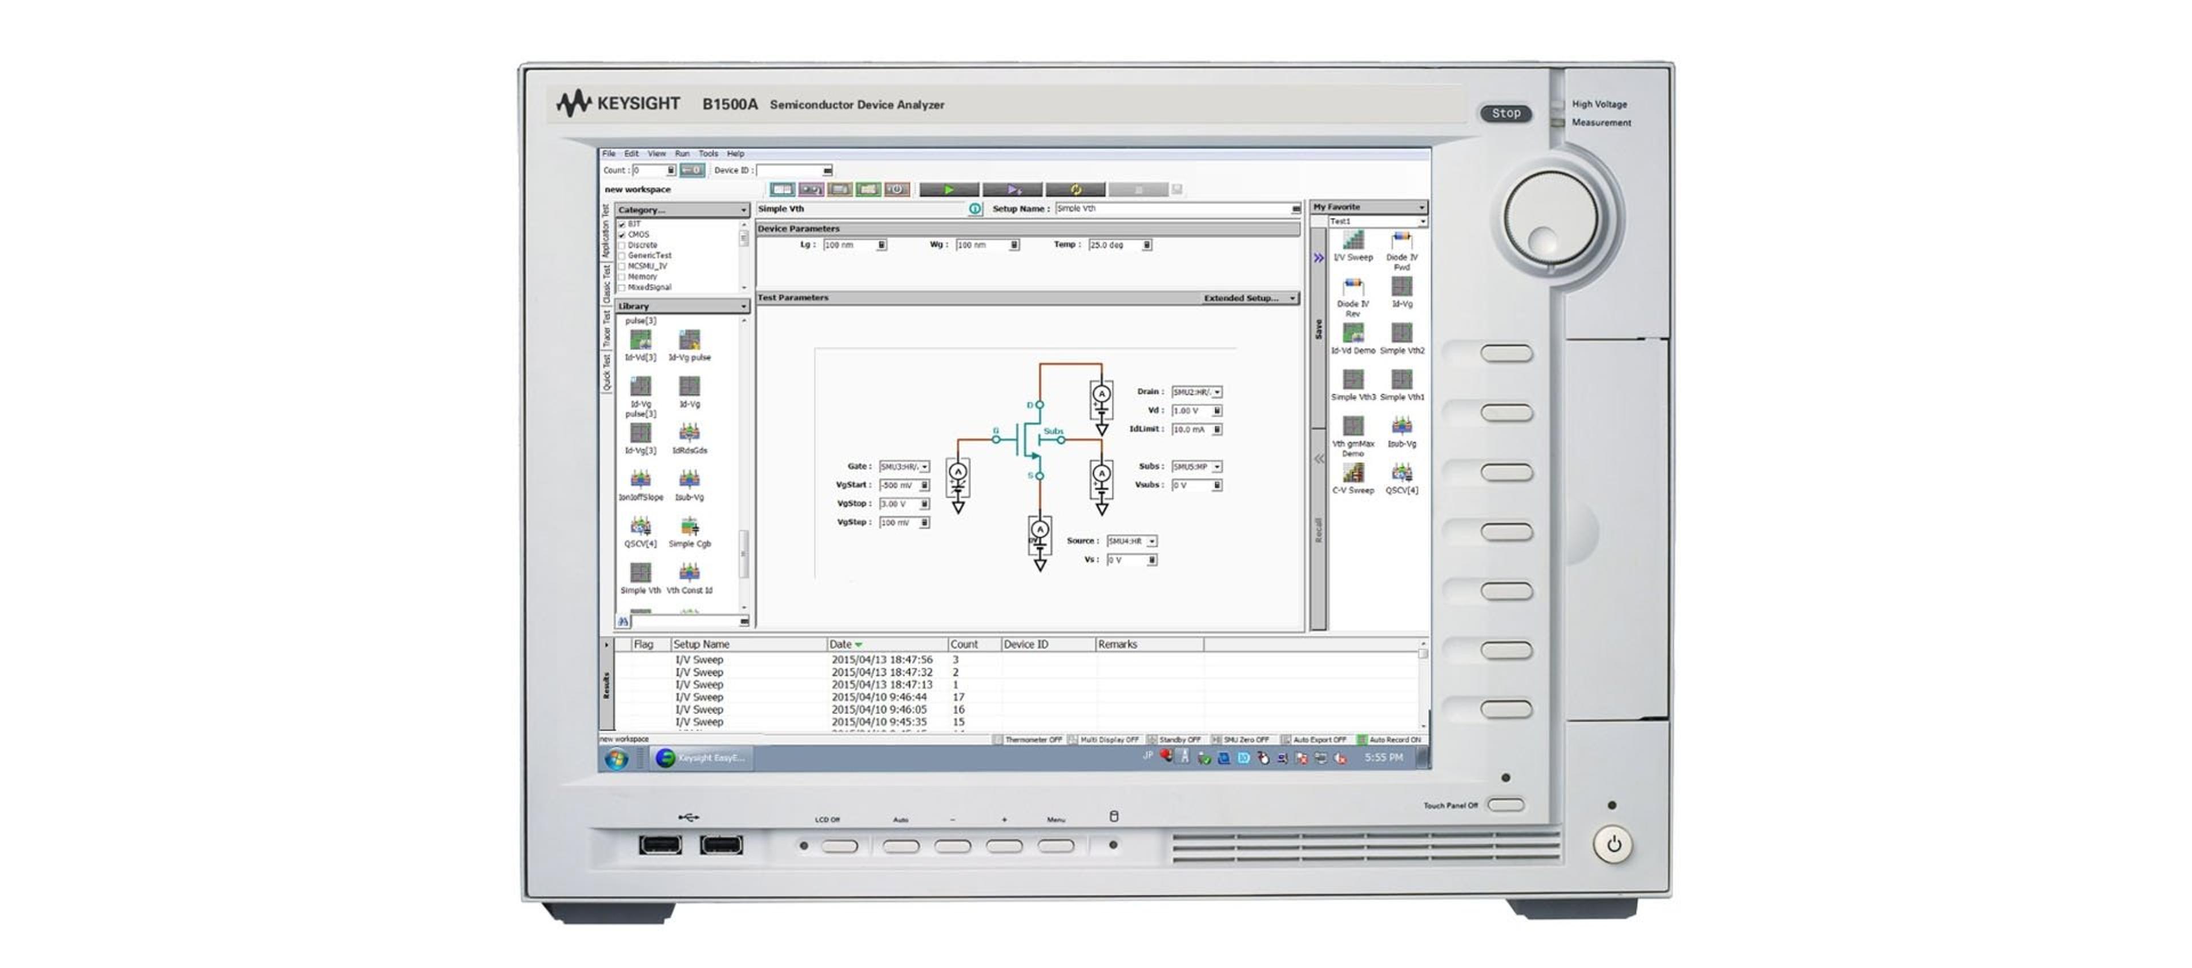Open the Run menu
The image size is (2192, 968).
tap(682, 154)
